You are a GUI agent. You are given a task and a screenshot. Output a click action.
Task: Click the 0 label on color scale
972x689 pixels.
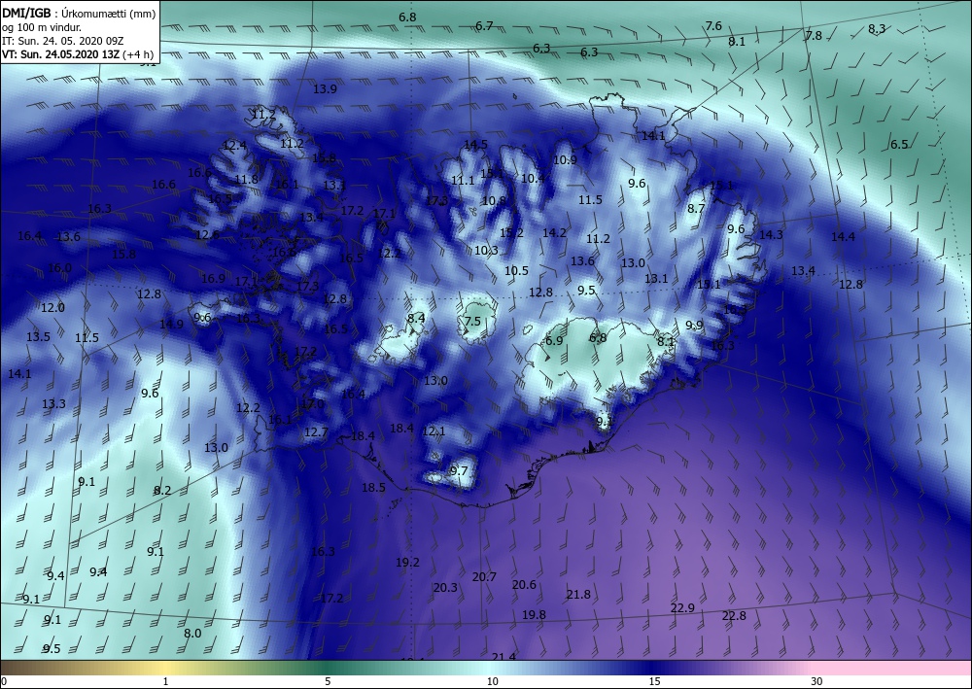(x=4, y=681)
